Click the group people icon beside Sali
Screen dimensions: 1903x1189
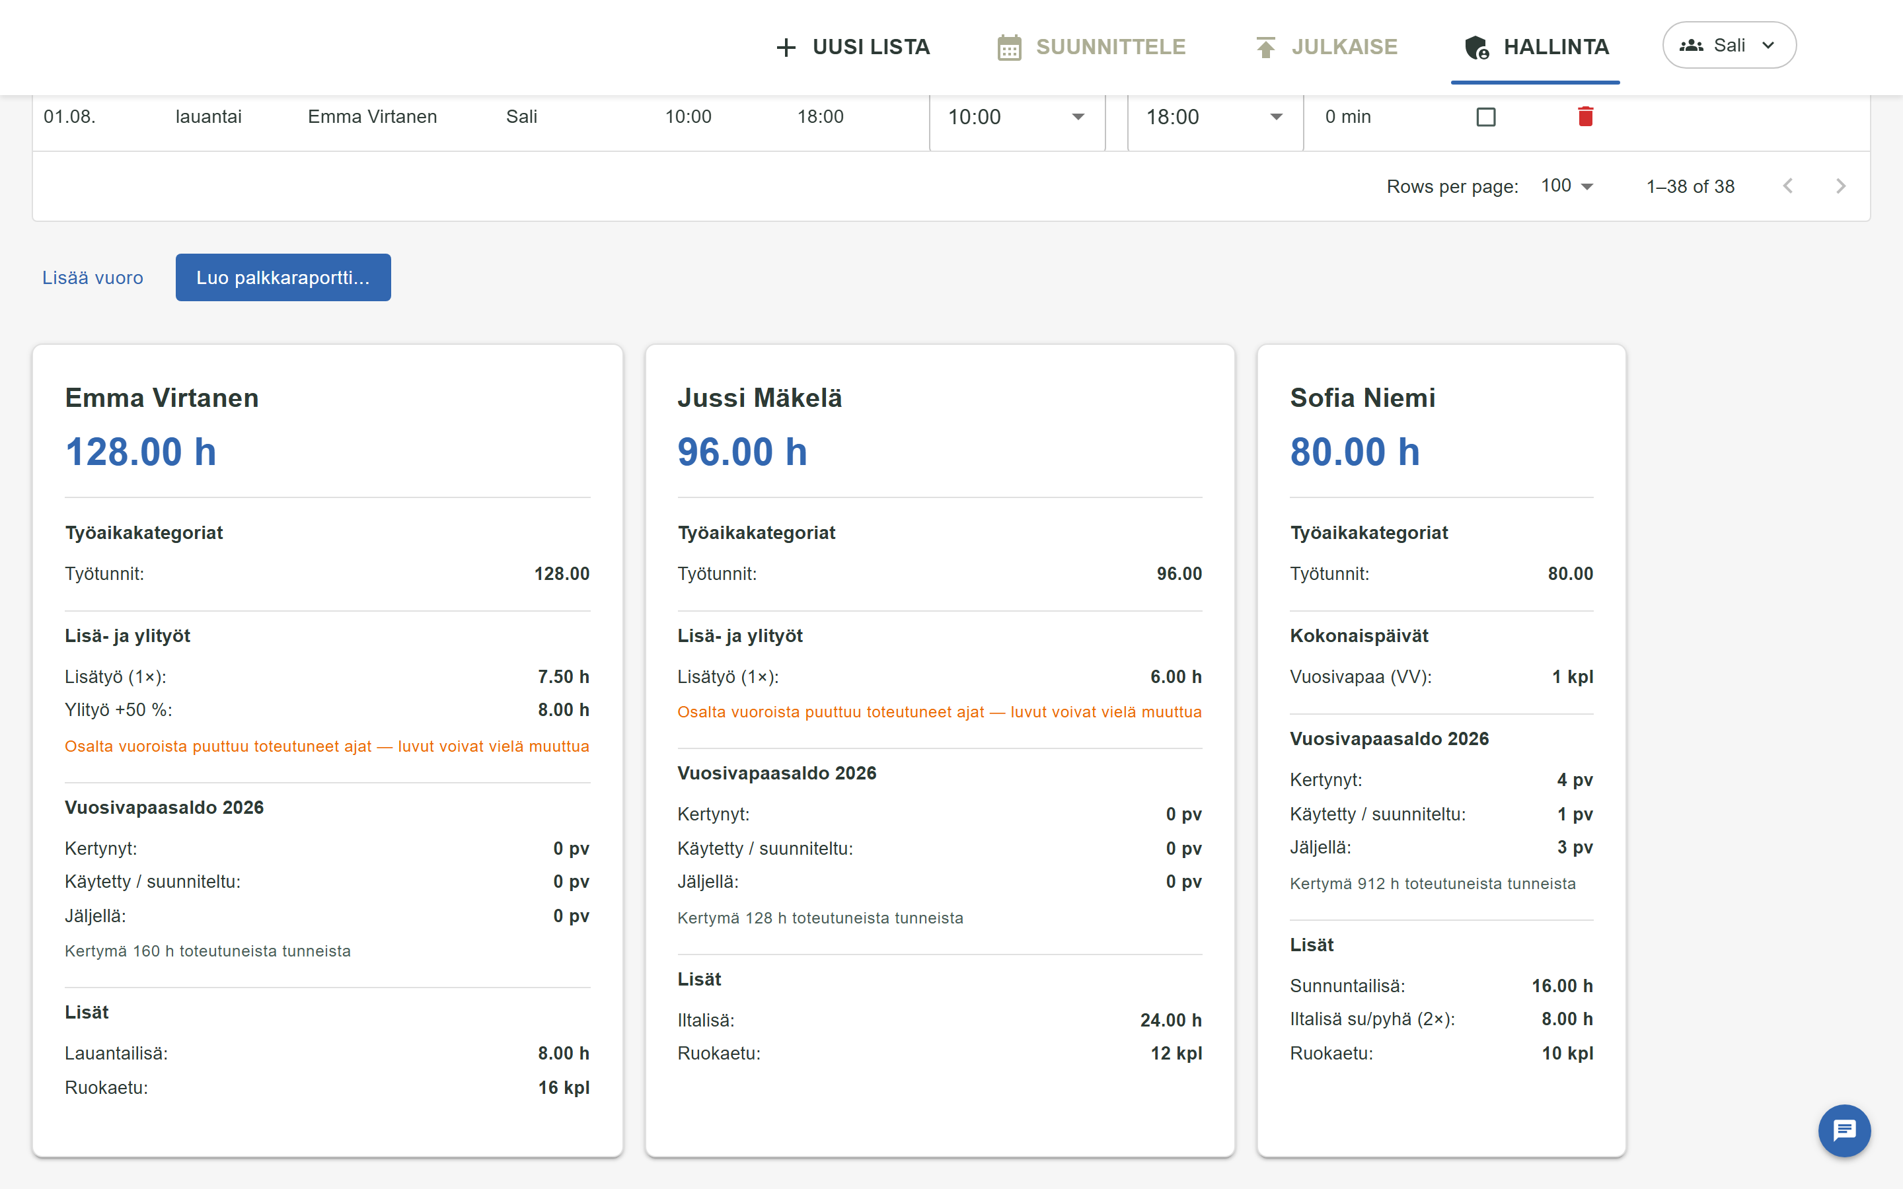[x=1691, y=46]
